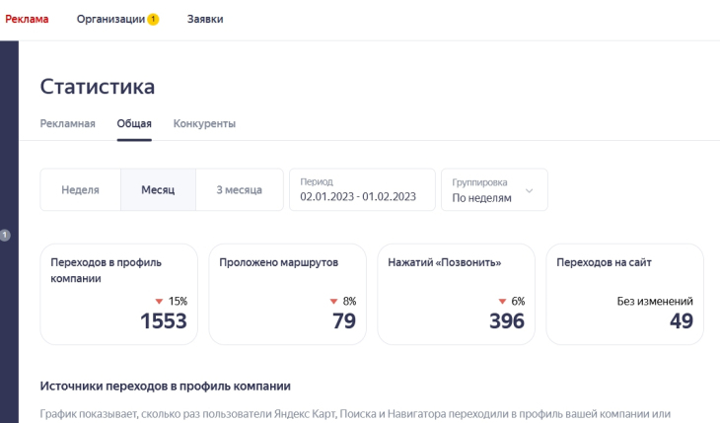
Task: Choose the Месяц period option
Action: (158, 189)
